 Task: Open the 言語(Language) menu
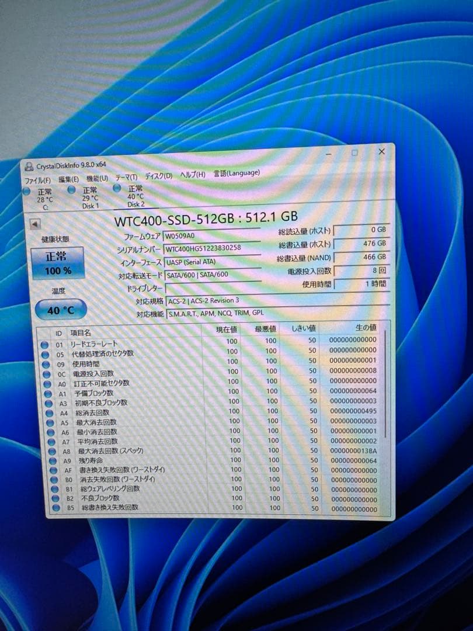coord(236,173)
